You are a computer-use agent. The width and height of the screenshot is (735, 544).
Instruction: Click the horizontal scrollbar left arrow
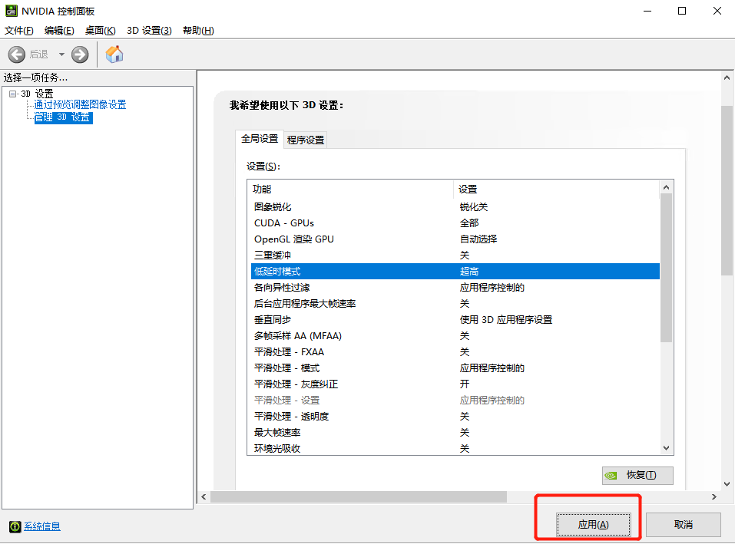204,496
